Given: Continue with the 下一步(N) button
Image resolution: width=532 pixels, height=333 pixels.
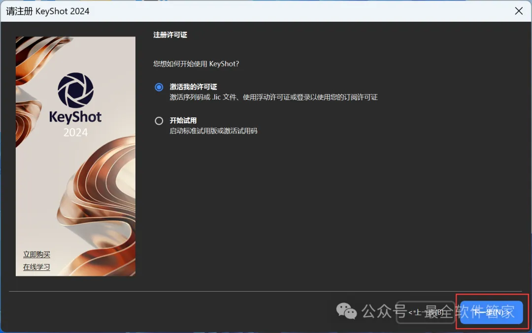Looking at the screenshot, I should [x=491, y=312].
